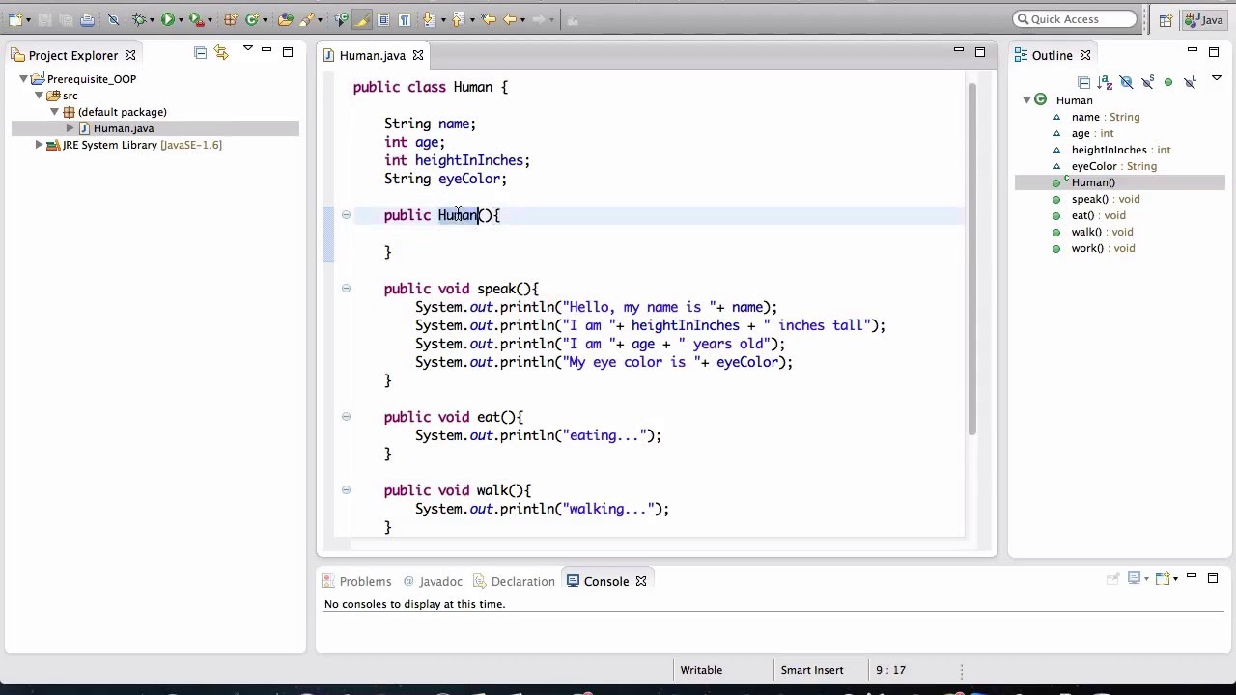This screenshot has height=695, width=1236.
Task: Click the Search flashlight icon
Action: point(306,19)
